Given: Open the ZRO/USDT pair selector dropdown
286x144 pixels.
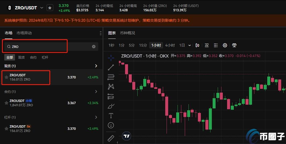Looking at the screenshot, I should tap(42, 8).
